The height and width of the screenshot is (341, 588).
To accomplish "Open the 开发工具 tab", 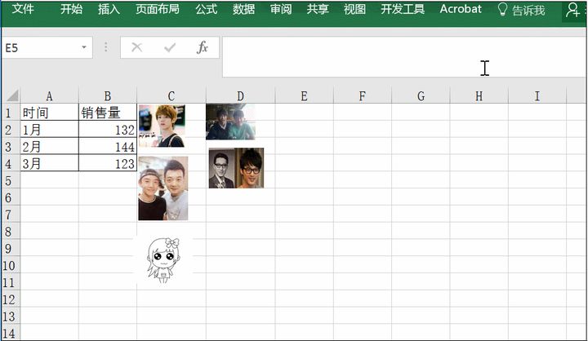I will click(x=403, y=10).
